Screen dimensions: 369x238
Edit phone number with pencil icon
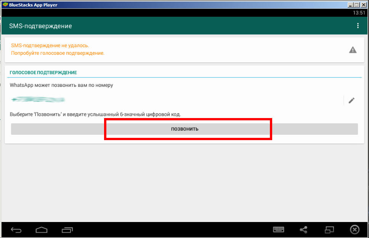pos(351,101)
